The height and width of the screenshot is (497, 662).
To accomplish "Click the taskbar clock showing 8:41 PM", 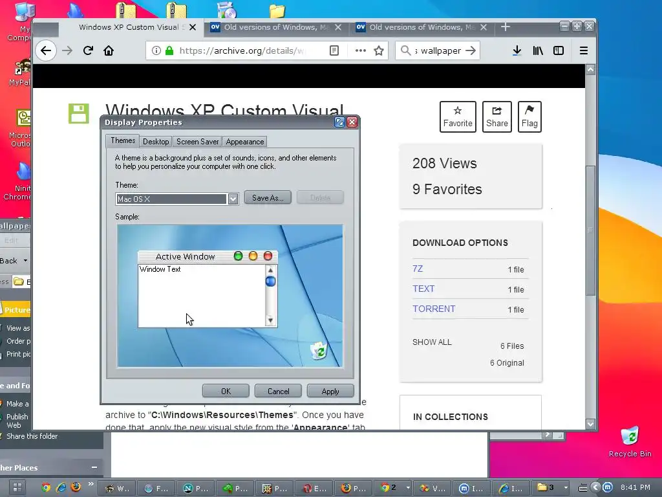I will (635, 487).
